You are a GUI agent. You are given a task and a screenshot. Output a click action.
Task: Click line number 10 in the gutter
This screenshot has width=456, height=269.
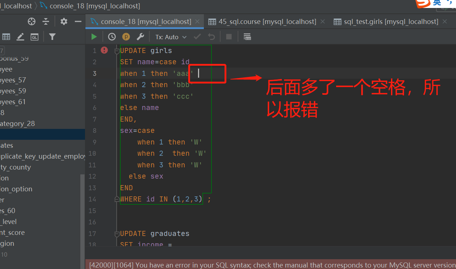click(92, 154)
